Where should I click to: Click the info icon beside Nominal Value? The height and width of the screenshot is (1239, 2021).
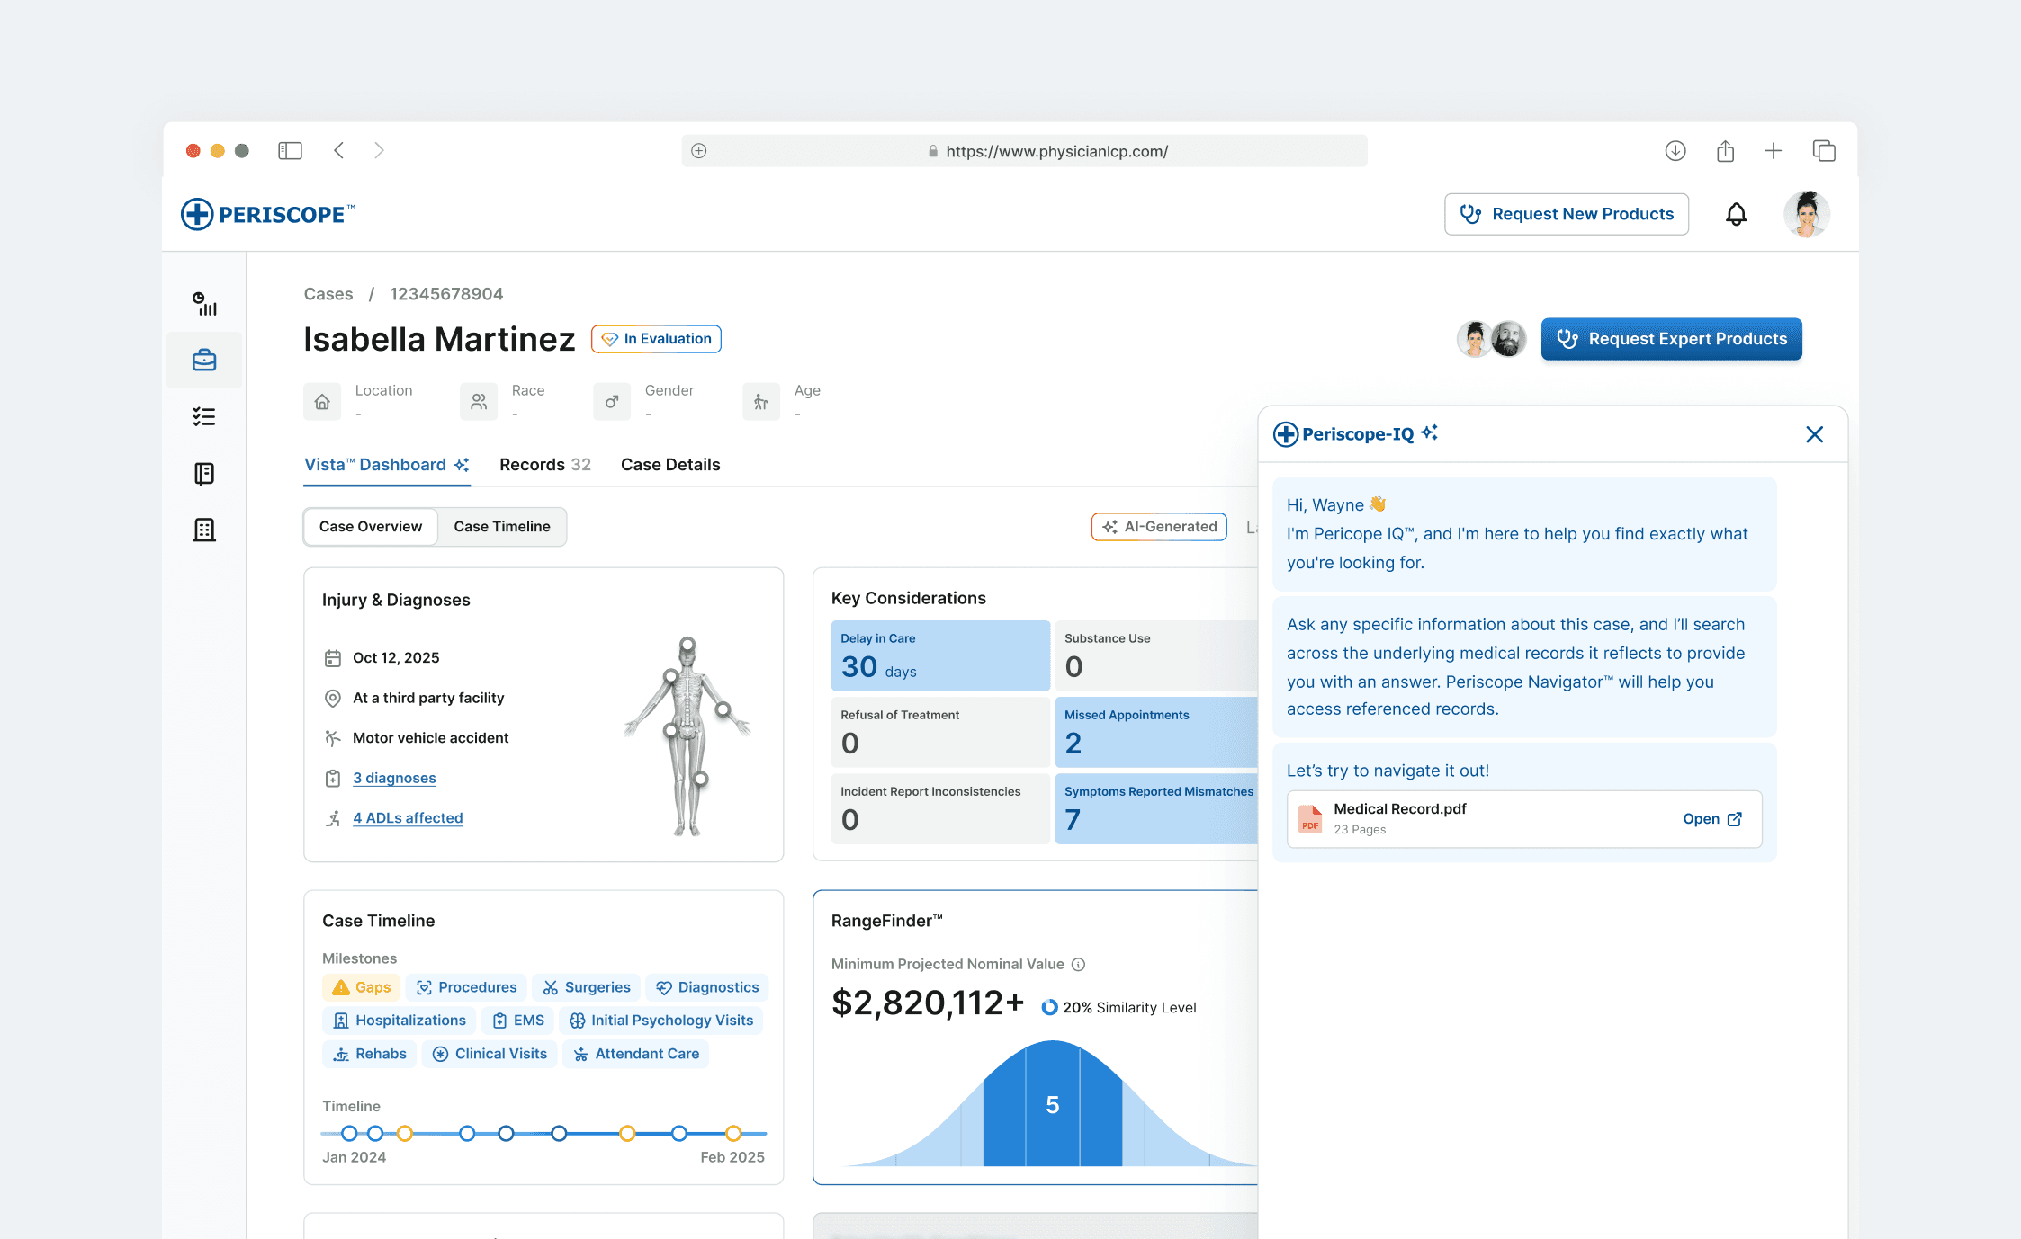[x=1078, y=965]
